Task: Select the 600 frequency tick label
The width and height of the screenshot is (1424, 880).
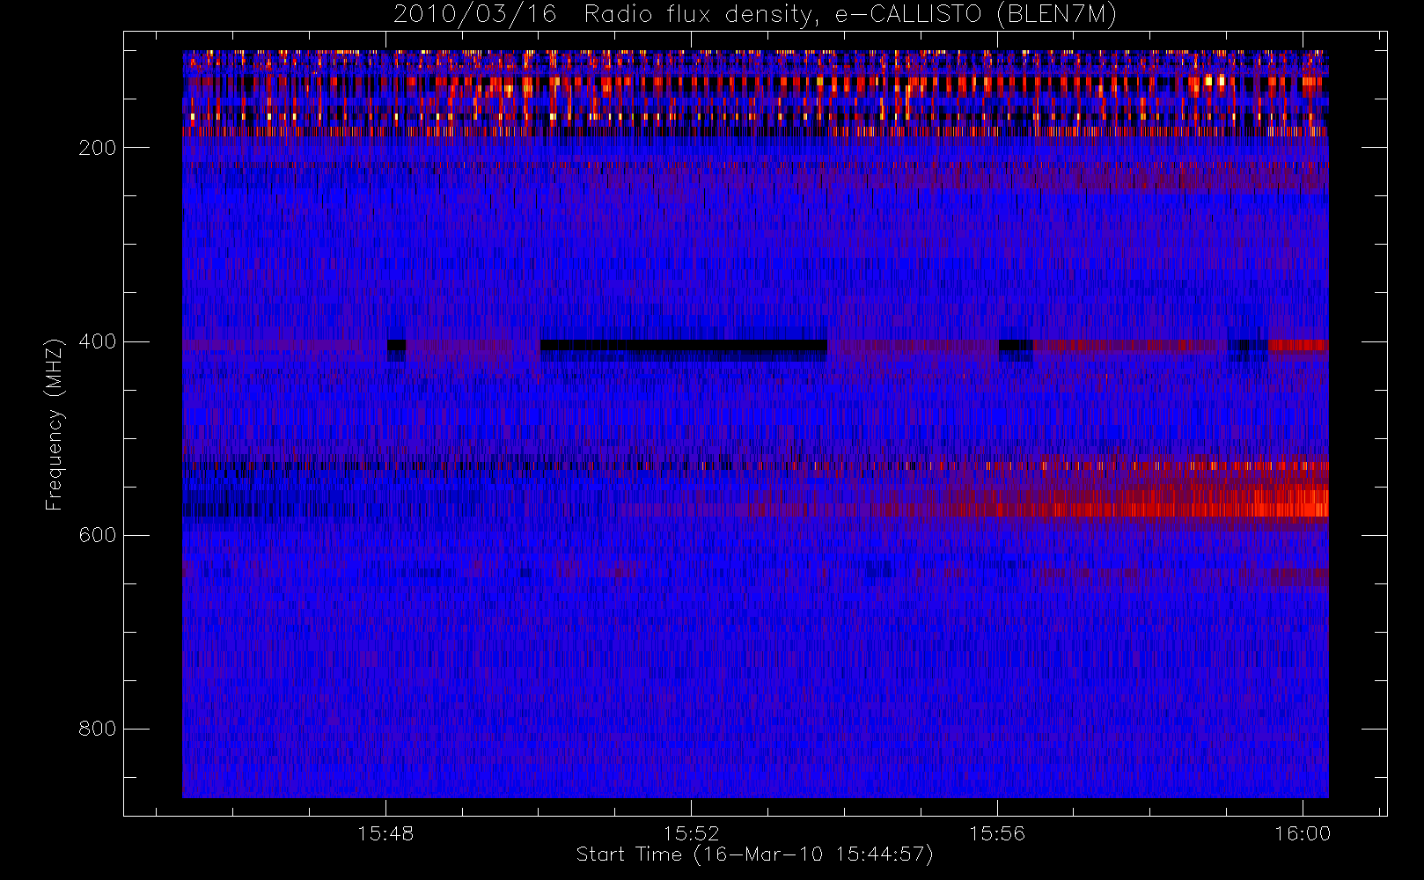Action: pyautogui.click(x=97, y=535)
